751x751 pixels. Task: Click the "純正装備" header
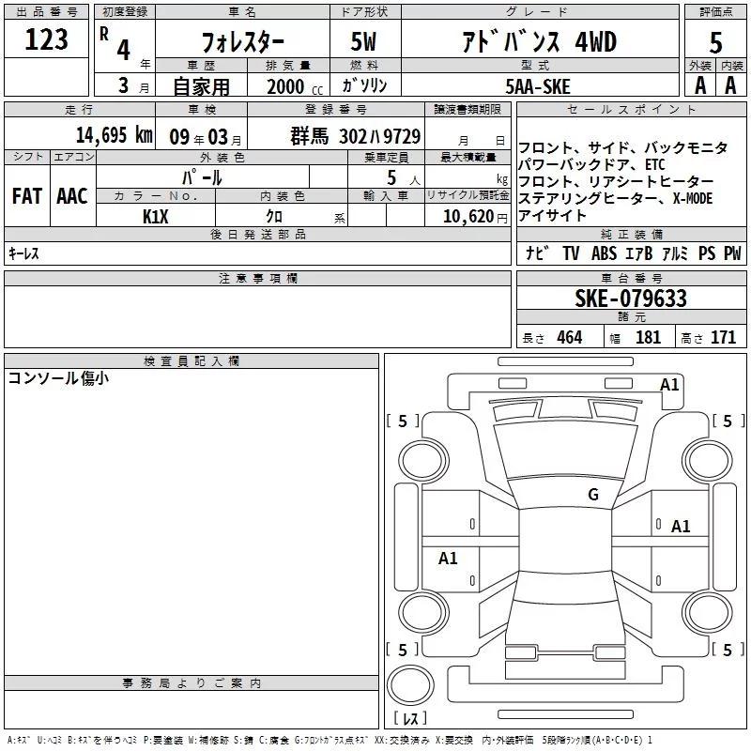coord(631,235)
